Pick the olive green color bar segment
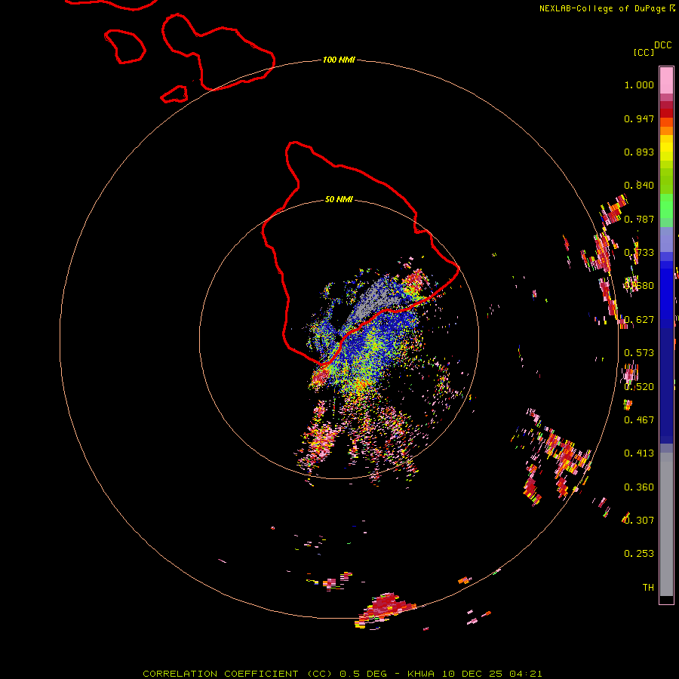The height and width of the screenshot is (679, 679). click(666, 181)
